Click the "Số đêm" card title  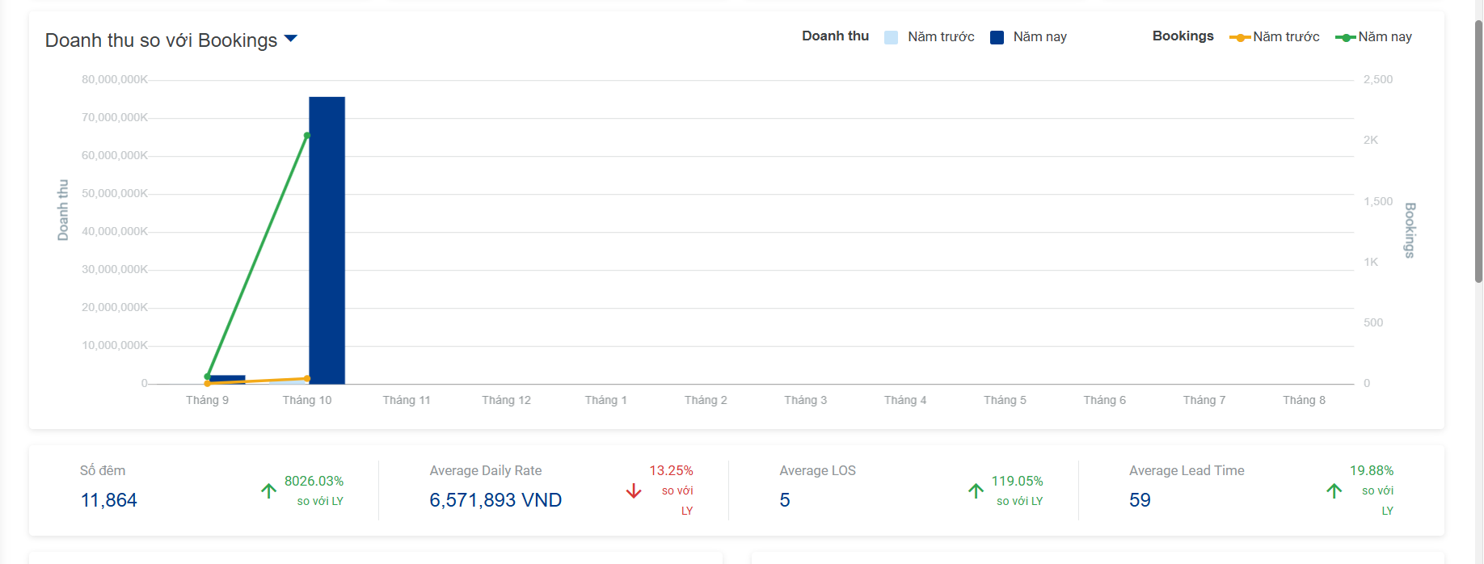(x=103, y=470)
